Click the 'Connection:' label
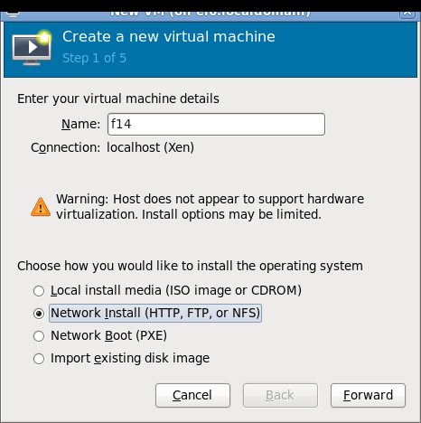 (x=65, y=148)
